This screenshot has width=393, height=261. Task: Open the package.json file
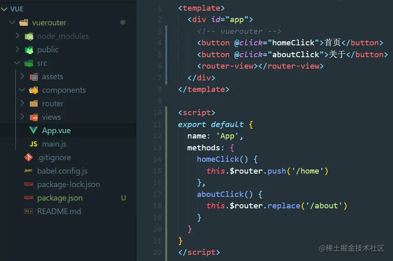point(60,198)
